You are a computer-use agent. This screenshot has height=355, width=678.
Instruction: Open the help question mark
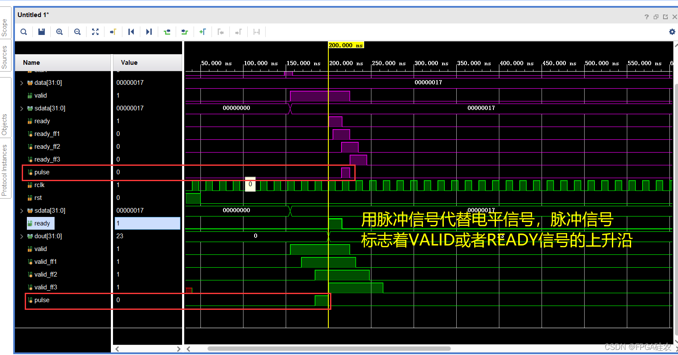[x=646, y=17]
